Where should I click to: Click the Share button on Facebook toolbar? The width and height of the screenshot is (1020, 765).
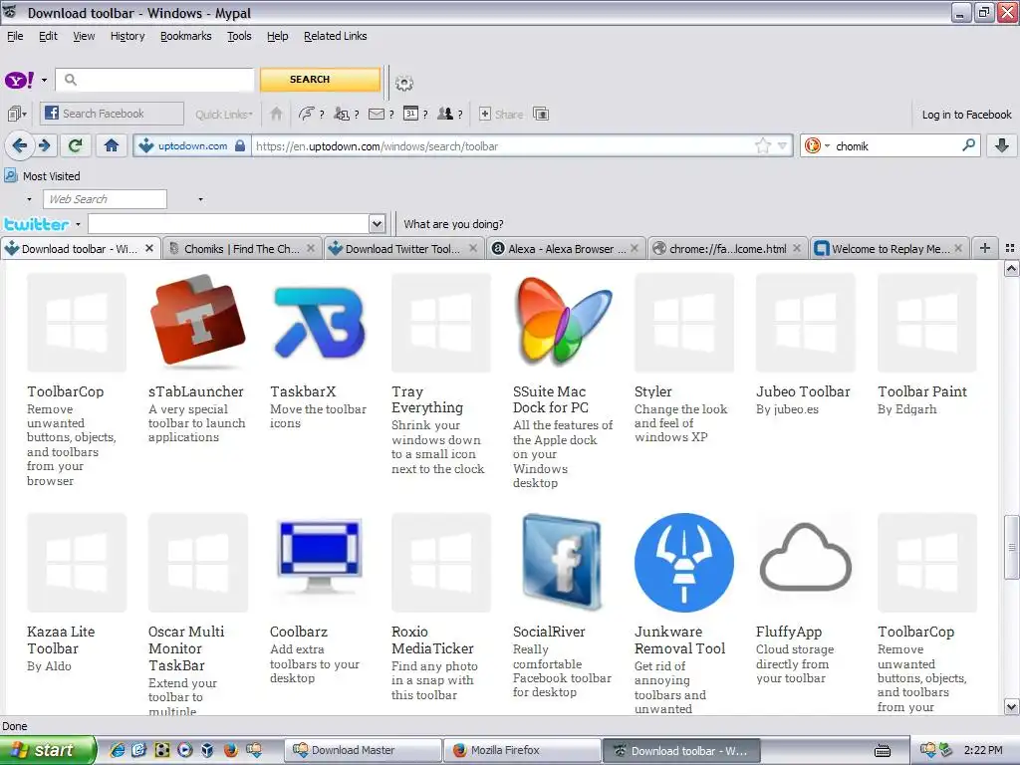(x=501, y=114)
